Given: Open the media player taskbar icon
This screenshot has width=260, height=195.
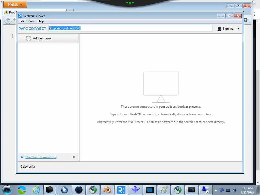Looking at the screenshot, I should [64, 190].
